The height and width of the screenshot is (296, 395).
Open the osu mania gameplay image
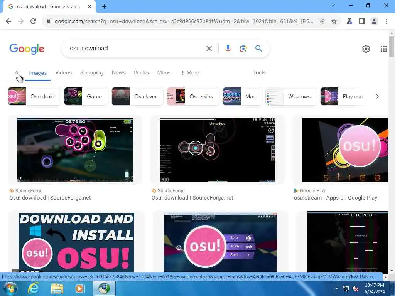(348, 242)
